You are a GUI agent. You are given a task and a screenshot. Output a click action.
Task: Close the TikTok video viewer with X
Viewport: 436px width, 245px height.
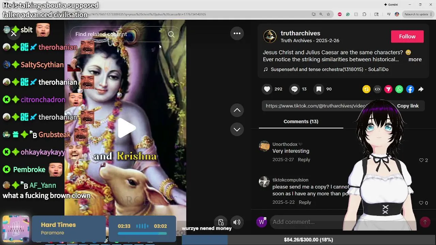coord(14,34)
